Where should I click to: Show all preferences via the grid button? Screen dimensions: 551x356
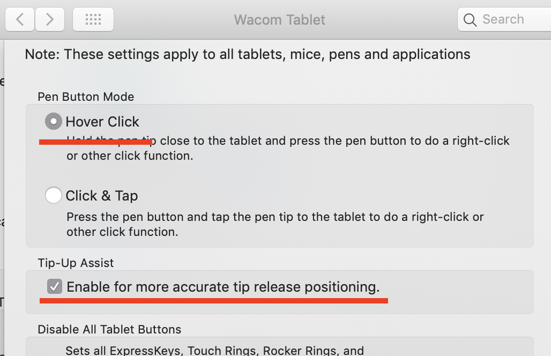(93, 19)
